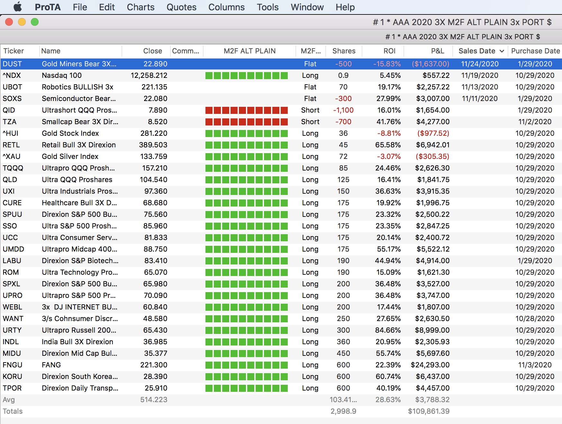Click the URTY ROI value 84.66%
562x424 pixels.
pyautogui.click(x=388, y=330)
